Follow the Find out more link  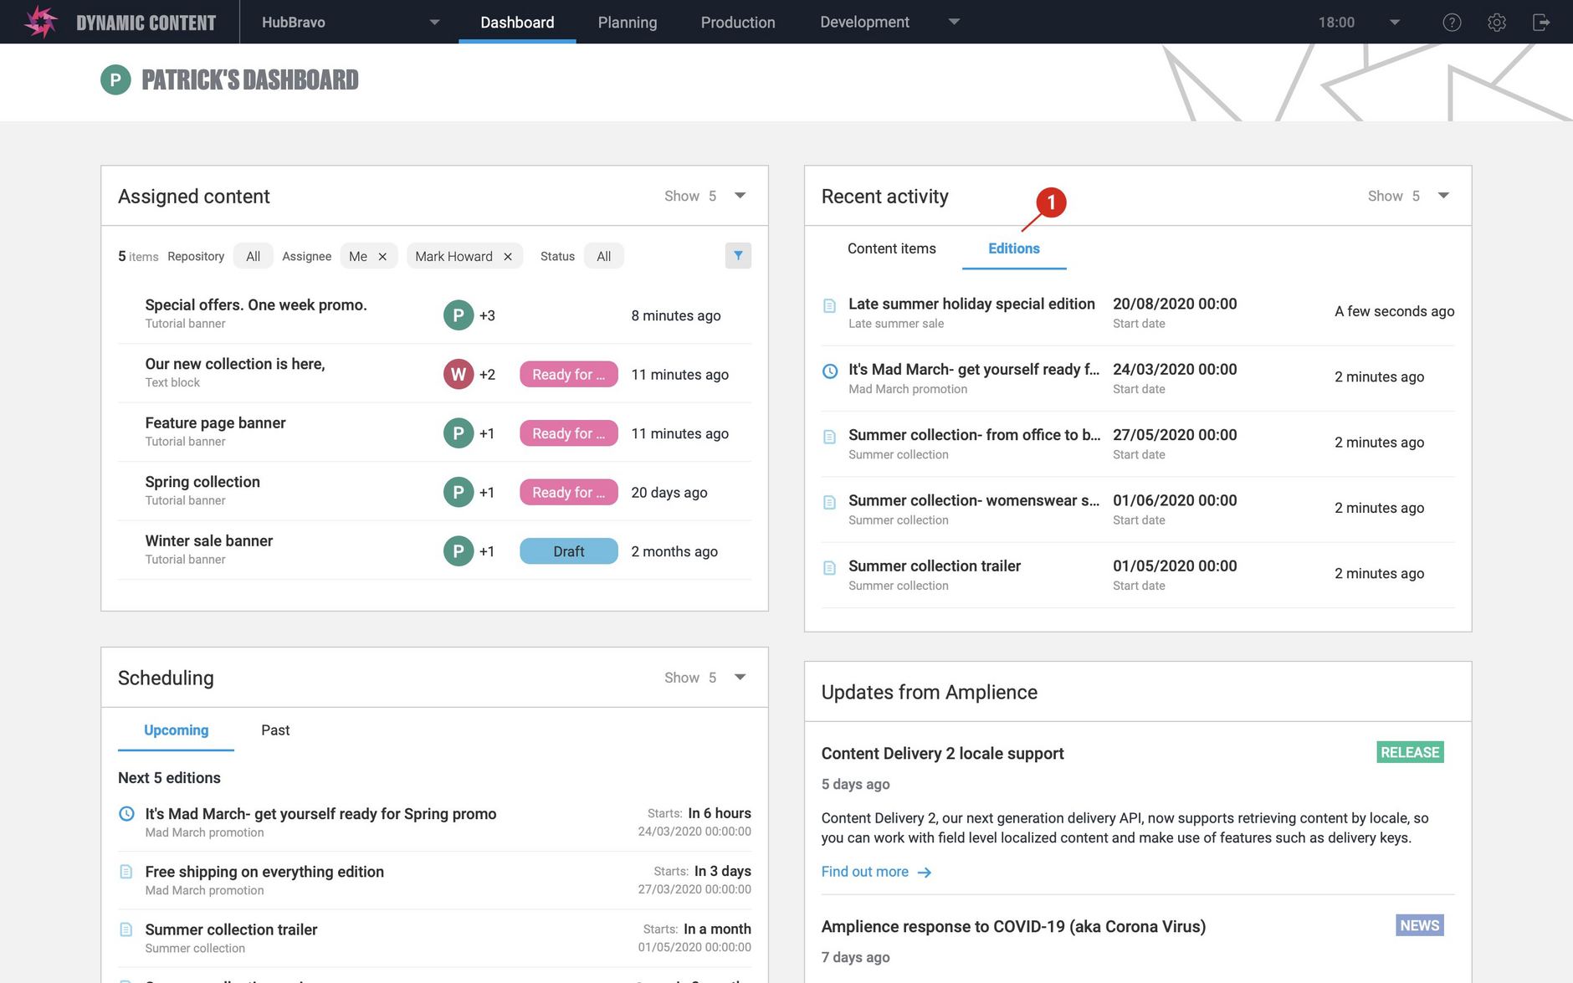pyautogui.click(x=865, y=872)
